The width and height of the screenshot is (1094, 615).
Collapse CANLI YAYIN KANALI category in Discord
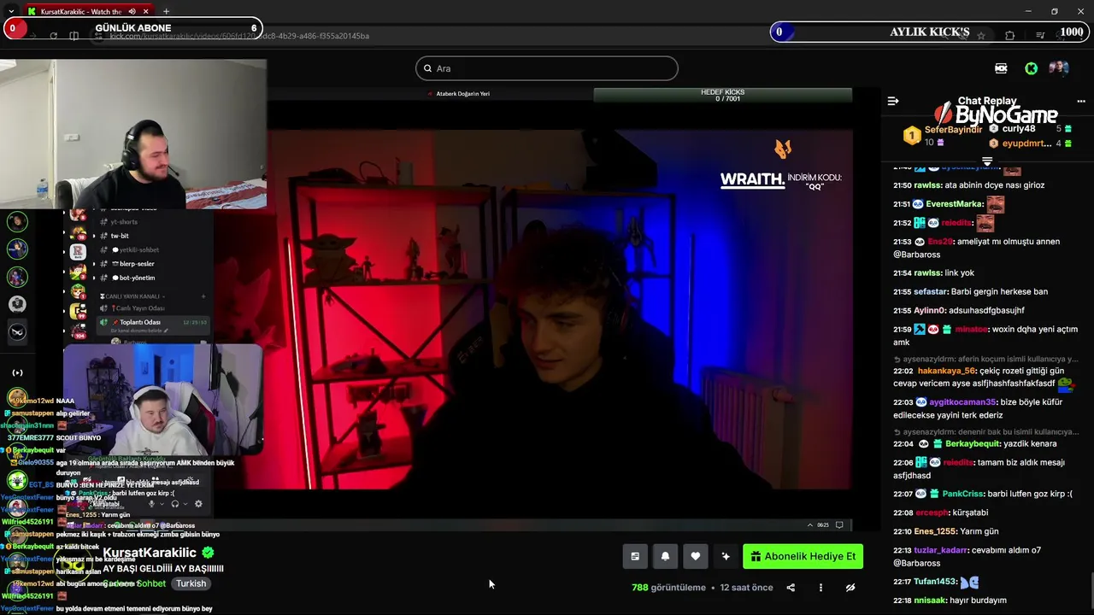[134, 296]
